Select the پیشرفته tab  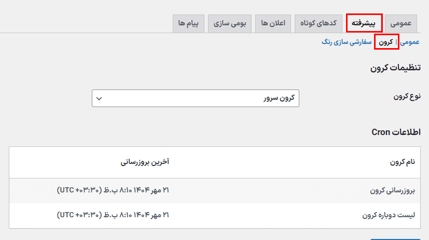tap(364, 23)
